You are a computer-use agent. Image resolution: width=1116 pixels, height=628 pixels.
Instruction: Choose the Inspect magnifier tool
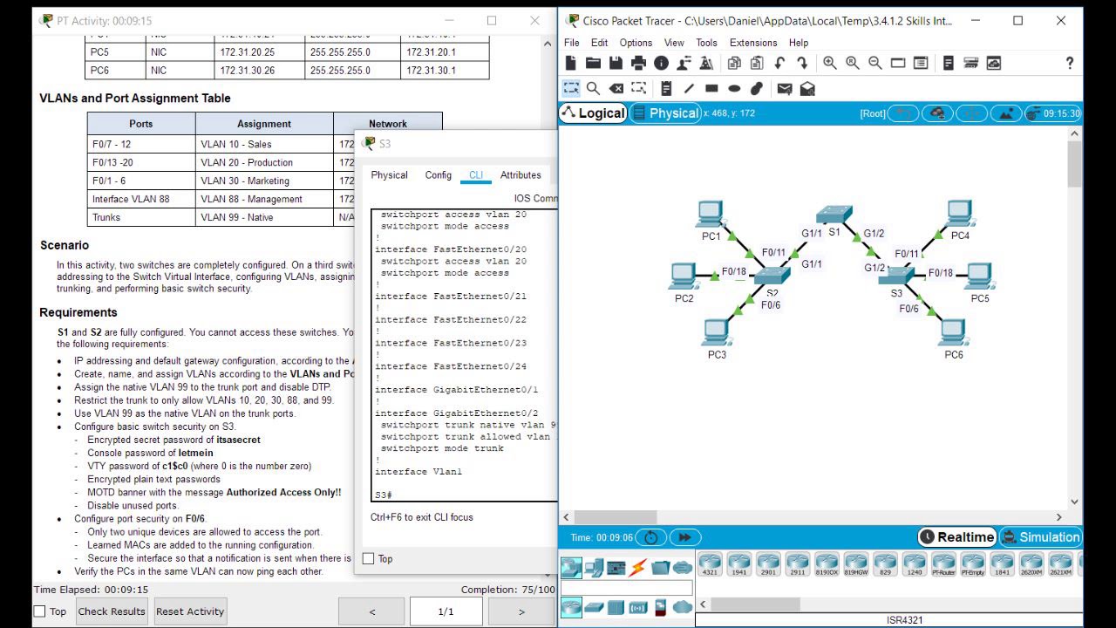tap(593, 88)
